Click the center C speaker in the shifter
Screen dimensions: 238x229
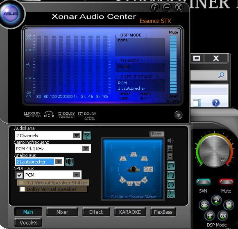[134, 154]
